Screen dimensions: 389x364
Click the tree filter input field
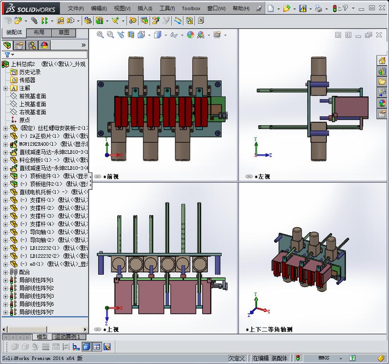[x=51, y=55]
